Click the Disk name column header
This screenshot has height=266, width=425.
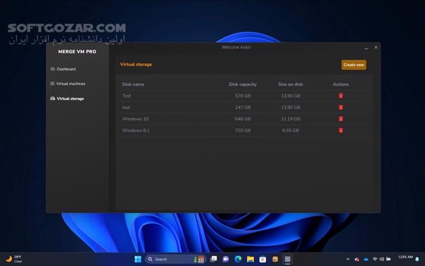(x=133, y=84)
